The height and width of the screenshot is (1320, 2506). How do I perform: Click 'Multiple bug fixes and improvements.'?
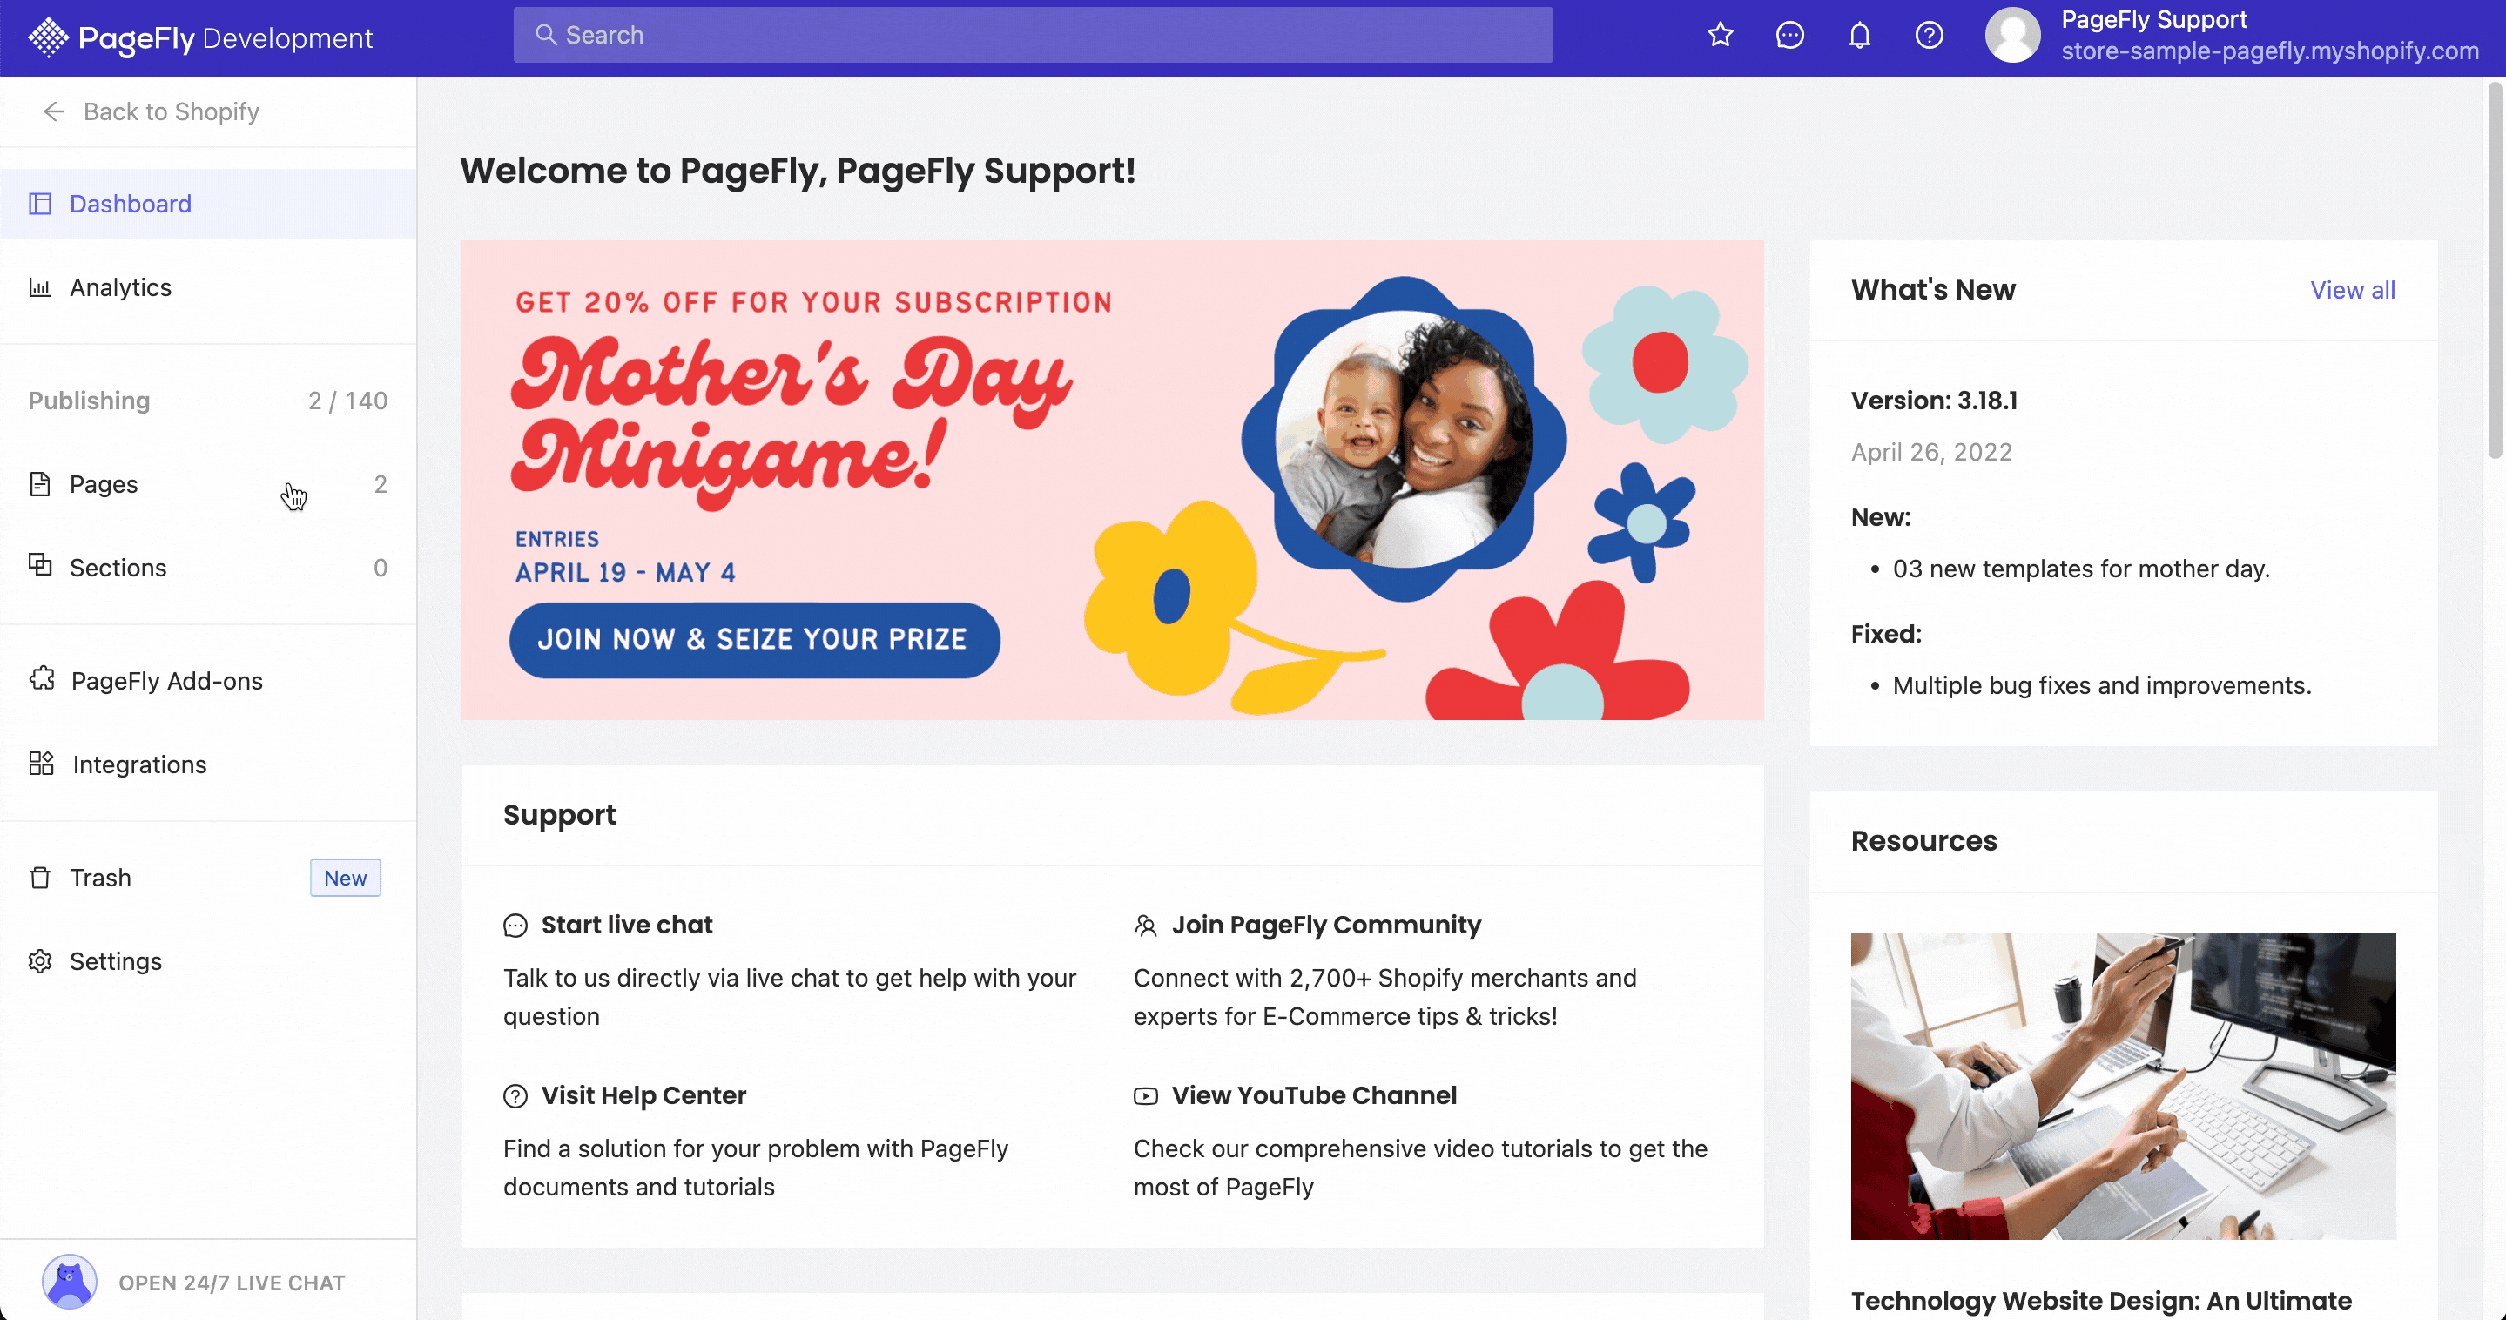[2101, 686]
